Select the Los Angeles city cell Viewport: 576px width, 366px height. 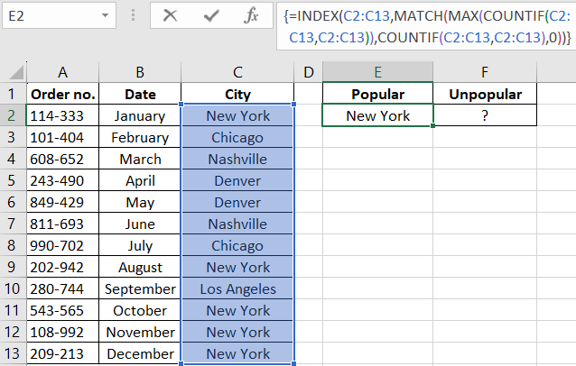click(237, 288)
